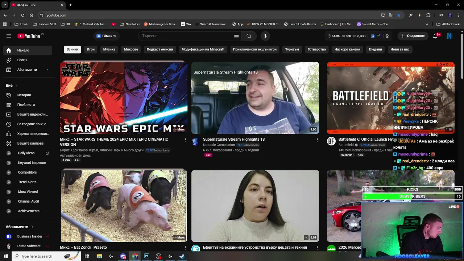Show hidden bookmarks with the double chevron
464x261 pixels.
(427, 24)
